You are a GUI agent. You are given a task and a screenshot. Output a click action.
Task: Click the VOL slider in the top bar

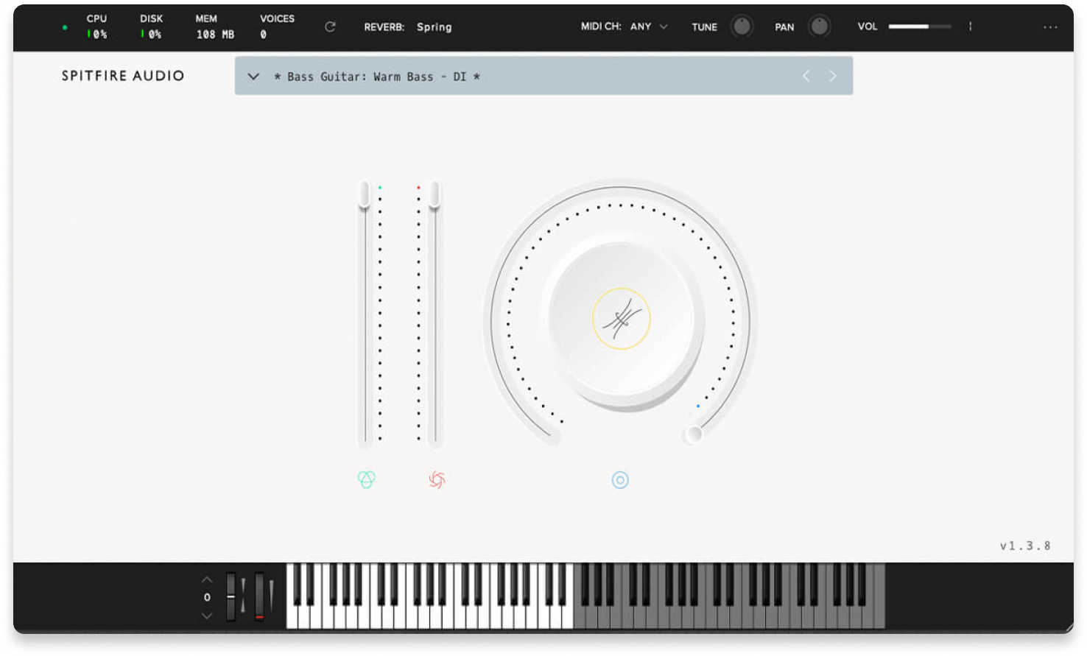[919, 27]
